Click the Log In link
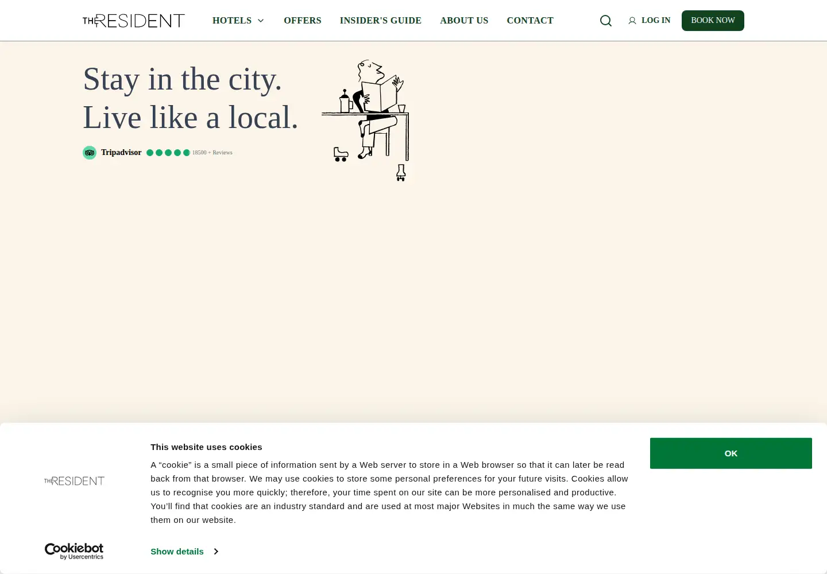 (x=656, y=21)
